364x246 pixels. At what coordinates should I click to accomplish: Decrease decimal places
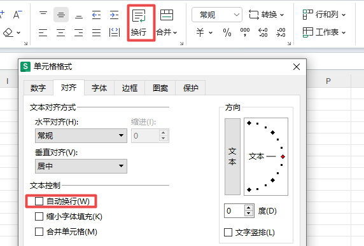coord(281,32)
